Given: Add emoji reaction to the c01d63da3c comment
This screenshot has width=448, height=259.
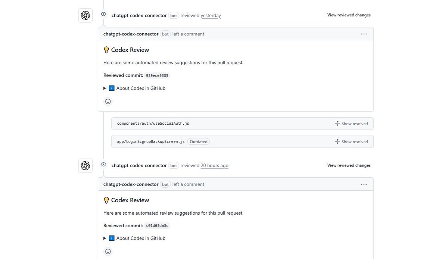Looking at the screenshot, I should pyautogui.click(x=108, y=252).
